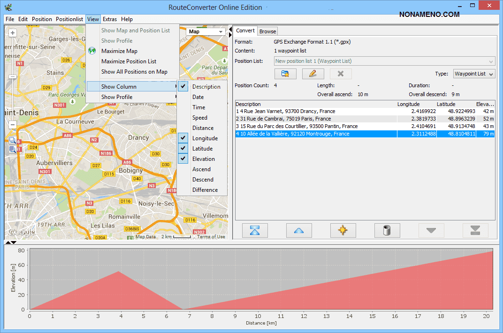Select the 31 Rue de Cambrai row
Image resolution: width=503 pixels, height=333 pixels.
315,119
